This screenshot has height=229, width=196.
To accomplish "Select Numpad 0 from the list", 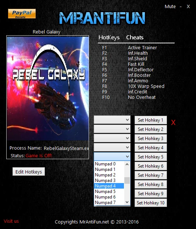I will pos(109,164).
